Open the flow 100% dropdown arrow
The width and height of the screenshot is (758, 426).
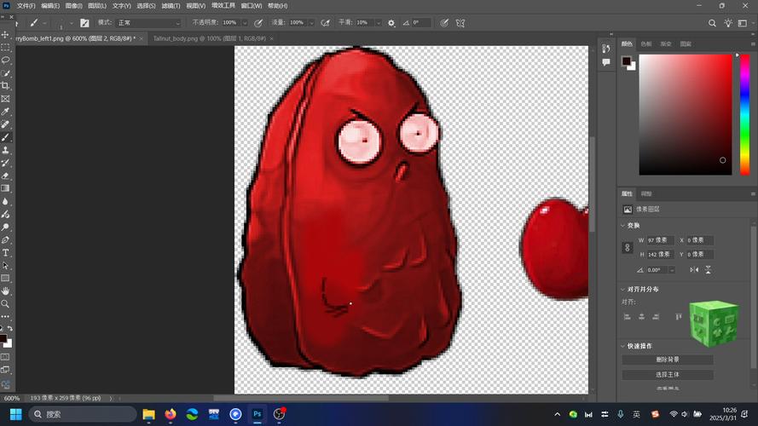pos(311,23)
